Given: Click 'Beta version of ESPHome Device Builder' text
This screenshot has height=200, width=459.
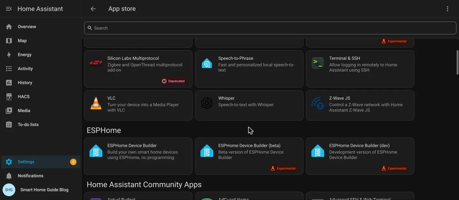Looking at the screenshot, I should click(251, 155).
